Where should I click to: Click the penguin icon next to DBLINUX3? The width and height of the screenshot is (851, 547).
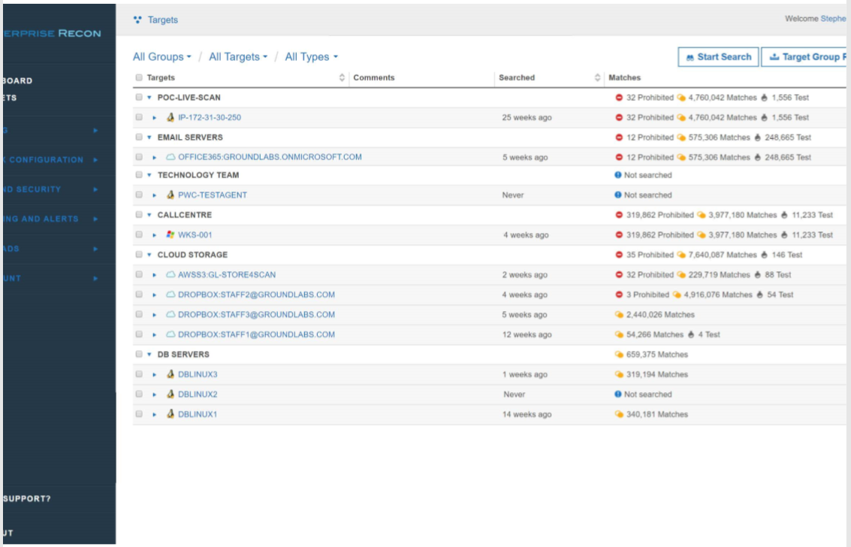(171, 374)
